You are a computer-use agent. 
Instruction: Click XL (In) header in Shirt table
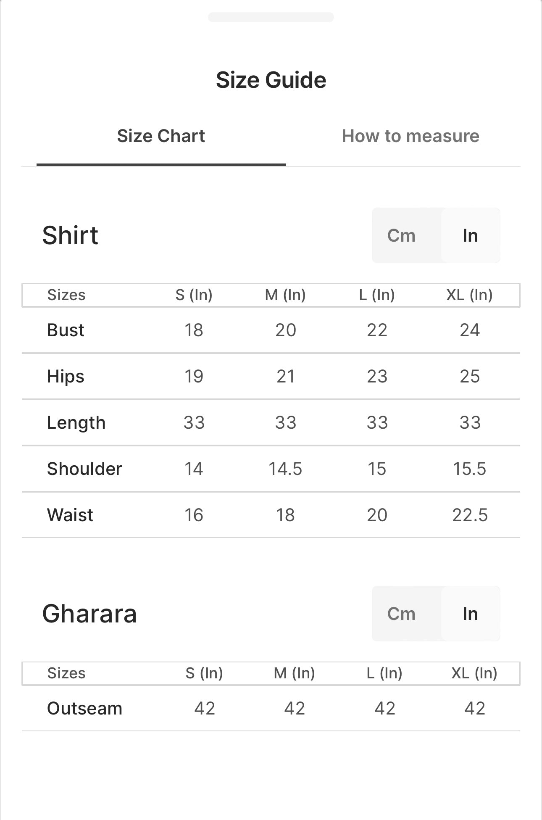click(469, 295)
